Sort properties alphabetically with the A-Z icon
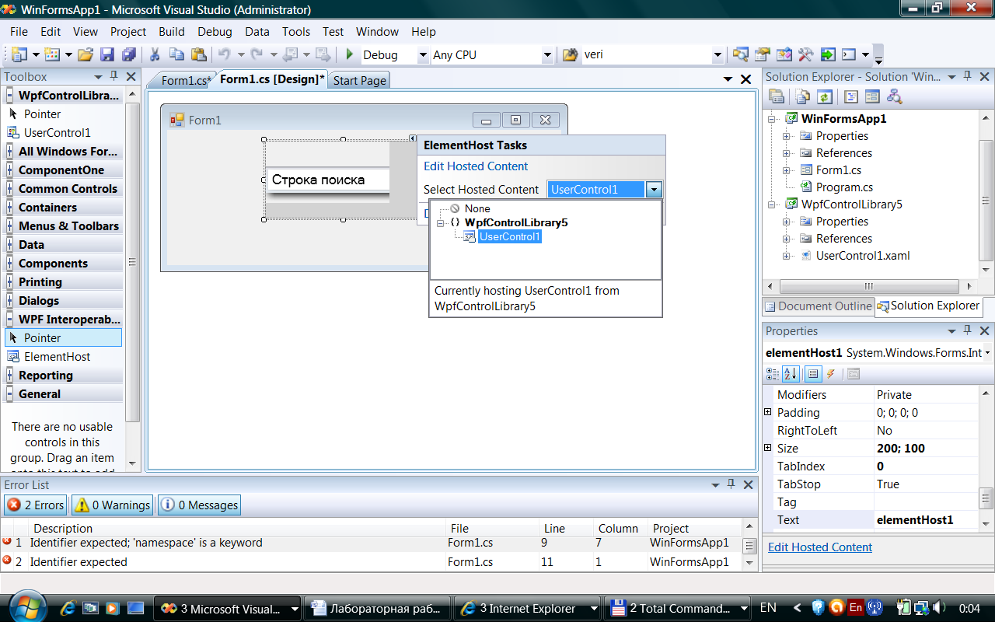995x622 pixels. [x=791, y=374]
